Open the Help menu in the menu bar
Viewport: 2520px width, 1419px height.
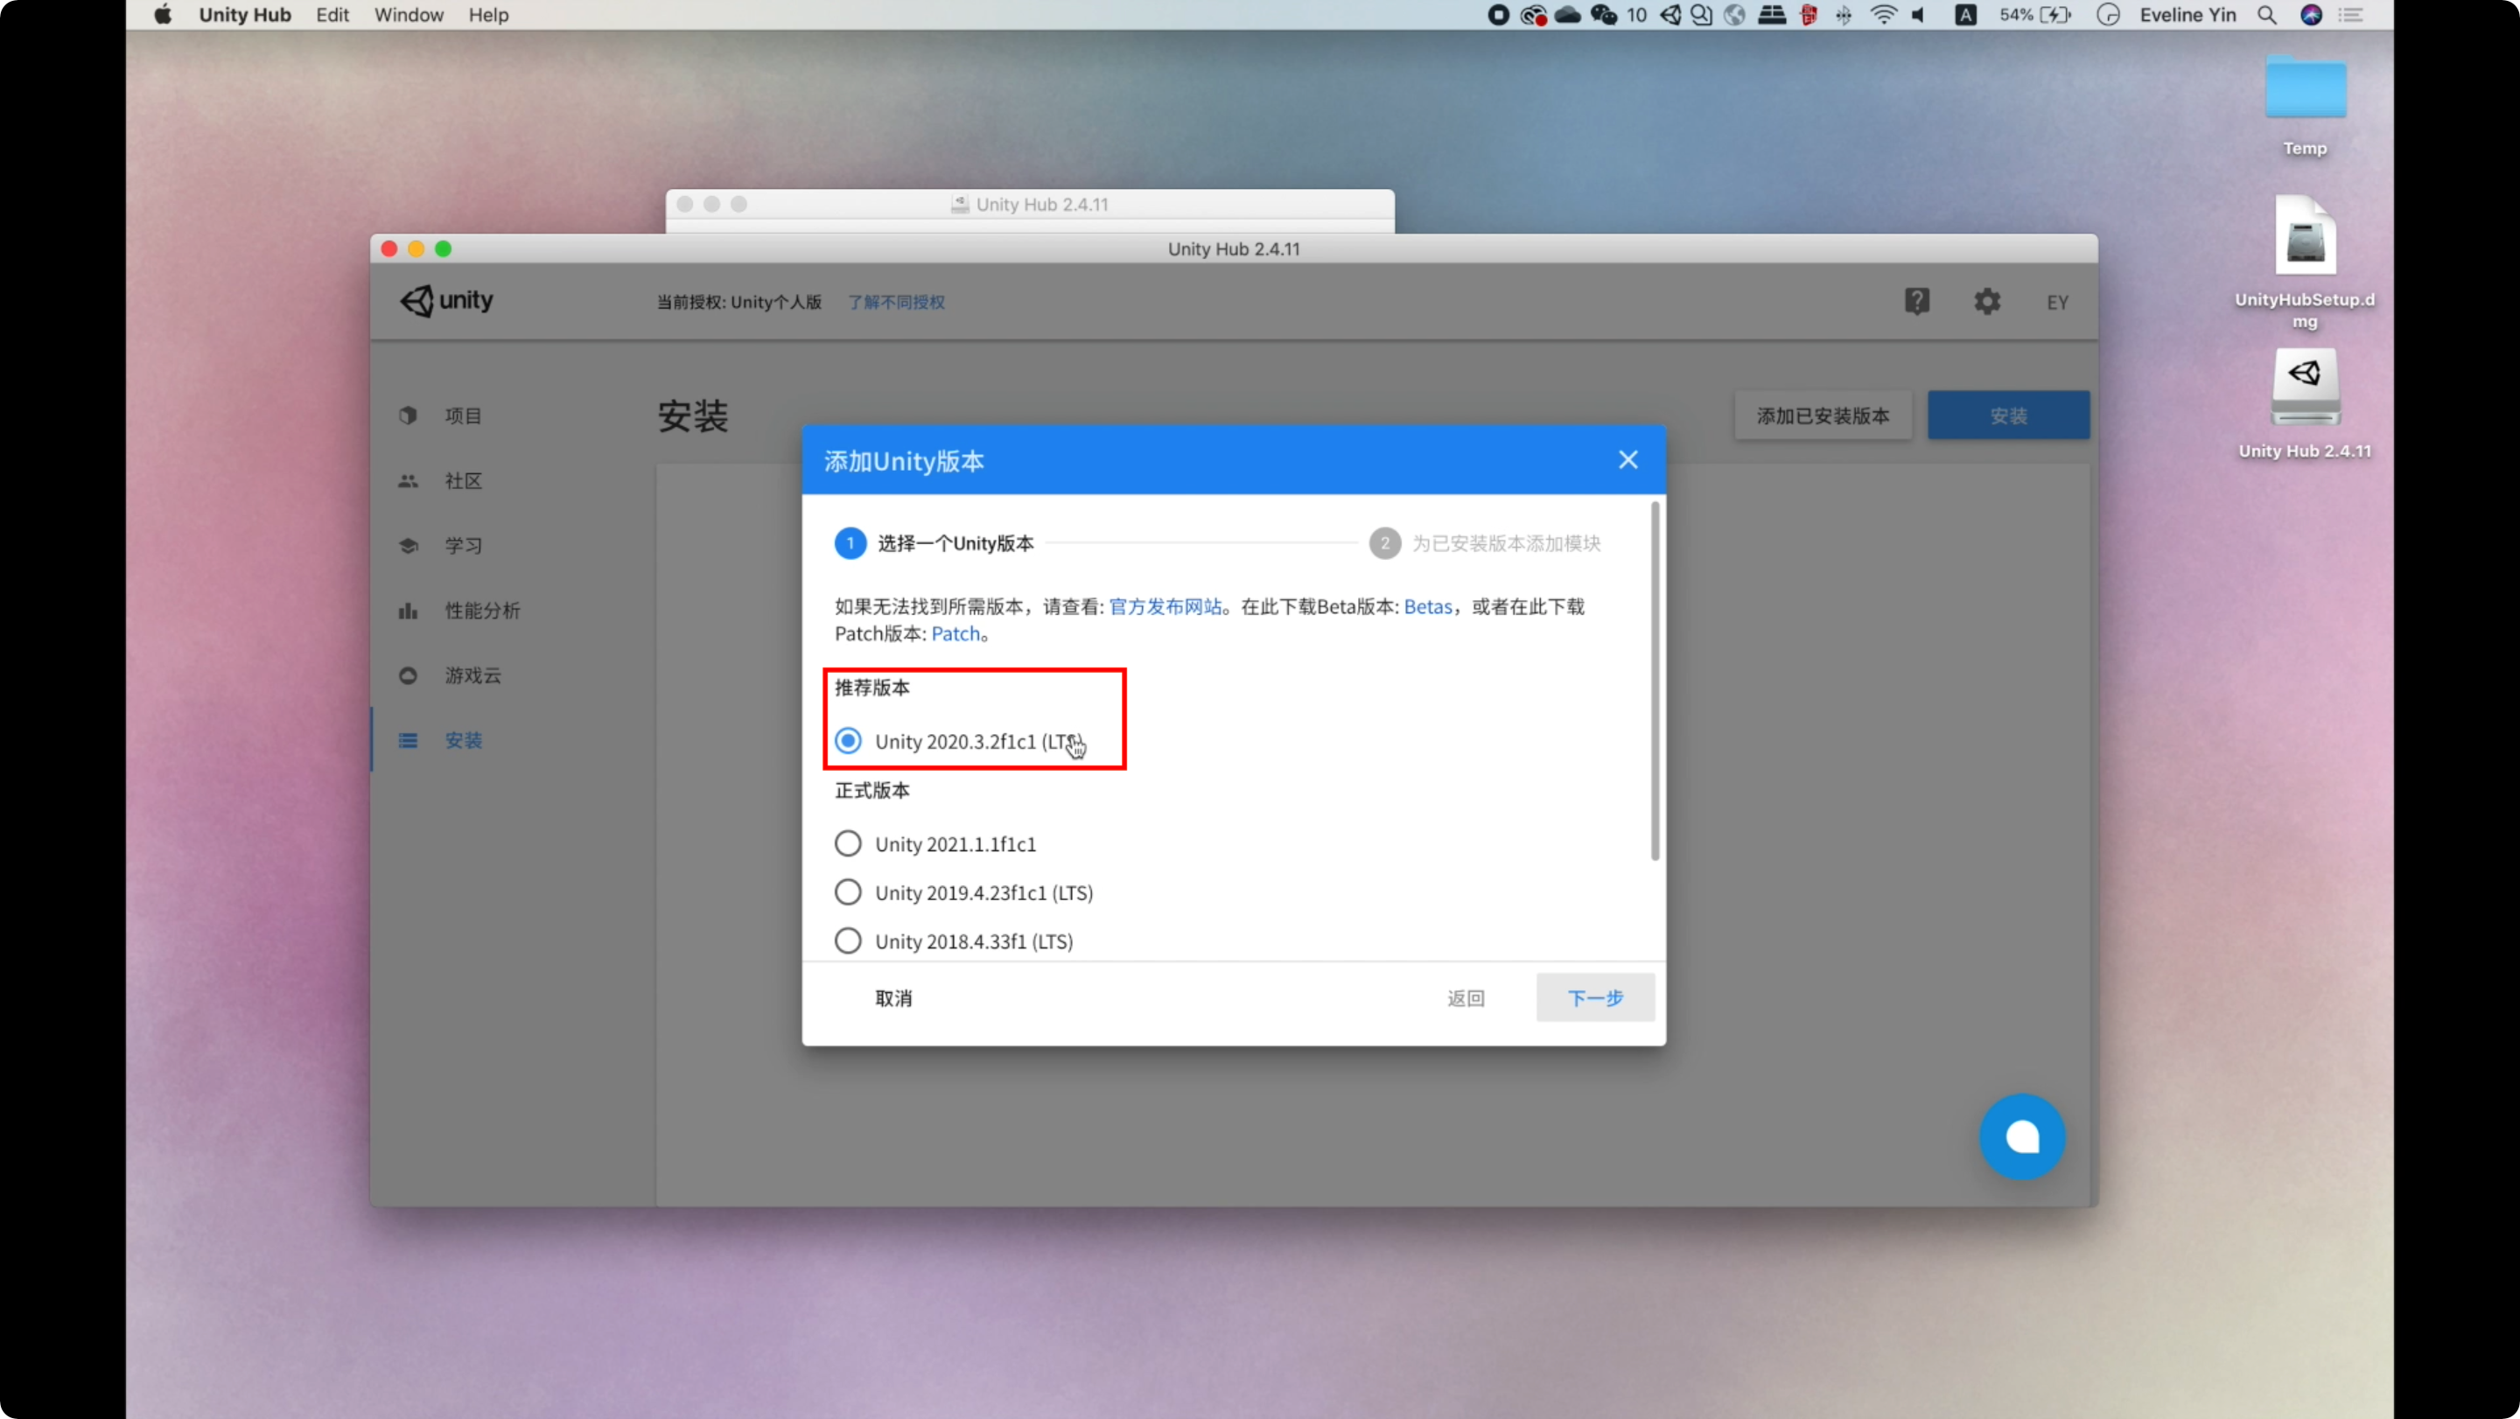488,15
